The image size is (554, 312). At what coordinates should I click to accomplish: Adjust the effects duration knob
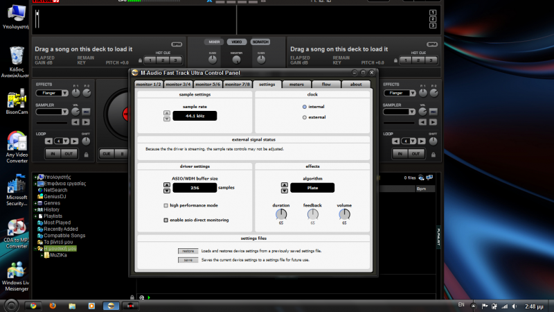(281, 214)
